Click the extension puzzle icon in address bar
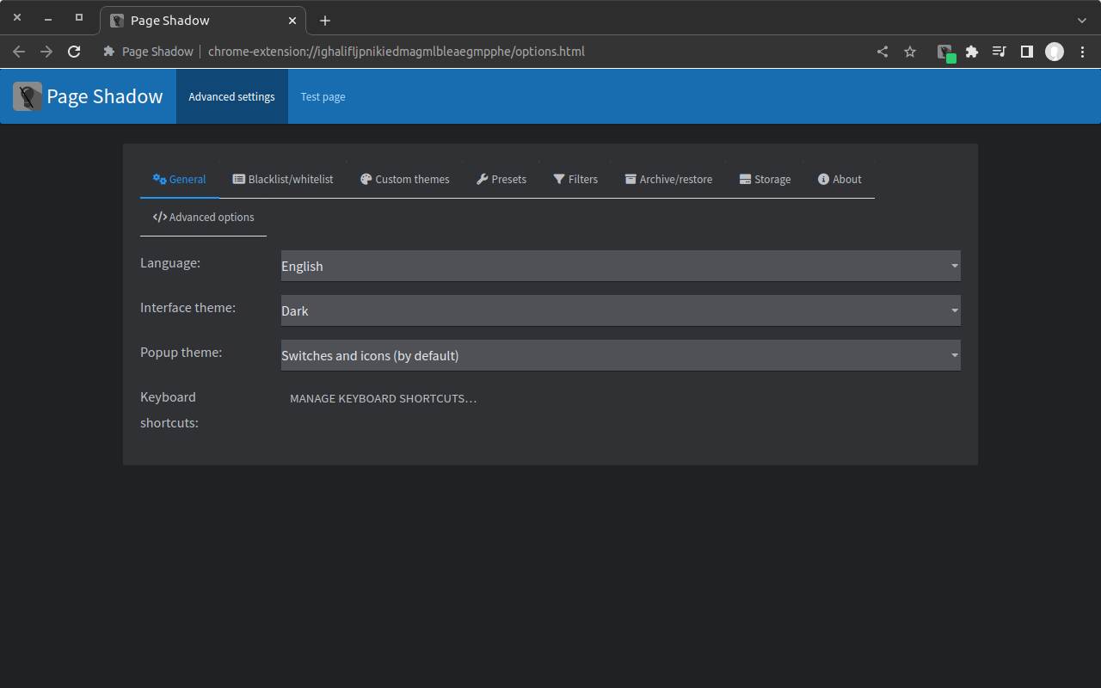The width and height of the screenshot is (1101, 688). coord(109,52)
